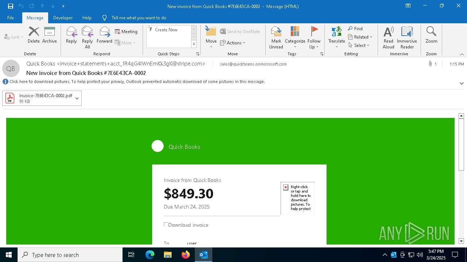Translate the message

tap(336, 37)
